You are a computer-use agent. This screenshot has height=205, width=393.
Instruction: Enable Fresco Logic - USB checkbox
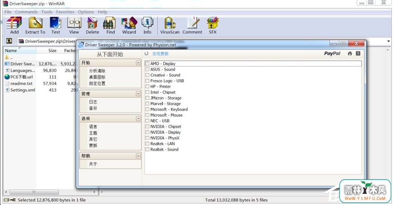147,81
